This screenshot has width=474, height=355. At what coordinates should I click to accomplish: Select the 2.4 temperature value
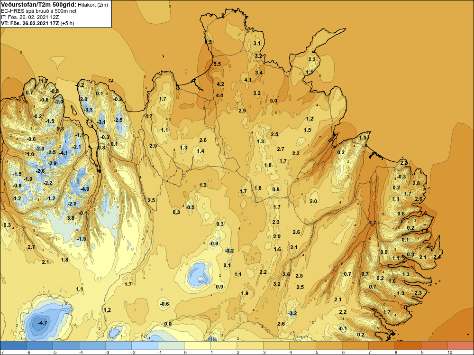coord(437,257)
